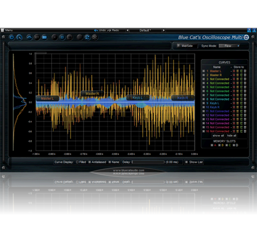This screenshot has height=232, width=257.
Task: Toggle memory slot C checkbox
Action: point(227,145)
